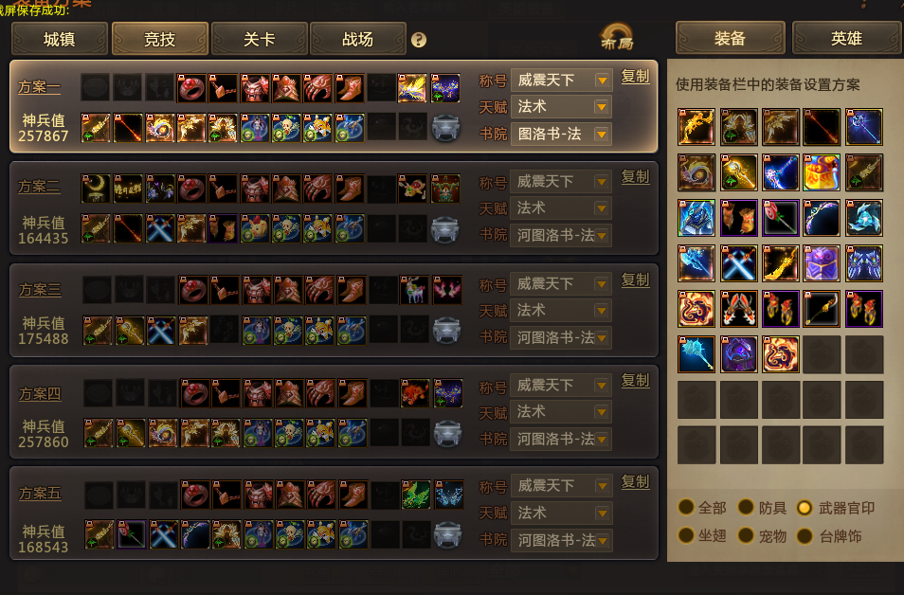Click 复制 link for 方案二
This screenshot has height=595, width=904.
click(635, 176)
